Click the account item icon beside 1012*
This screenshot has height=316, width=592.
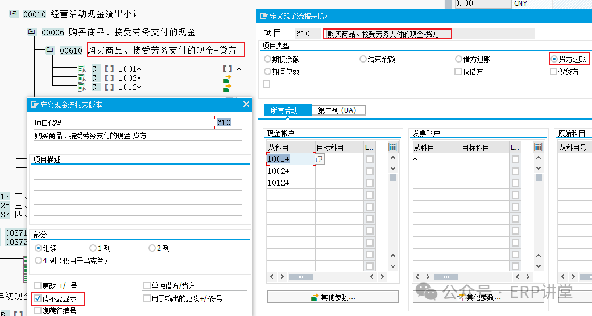pyautogui.click(x=82, y=87)
